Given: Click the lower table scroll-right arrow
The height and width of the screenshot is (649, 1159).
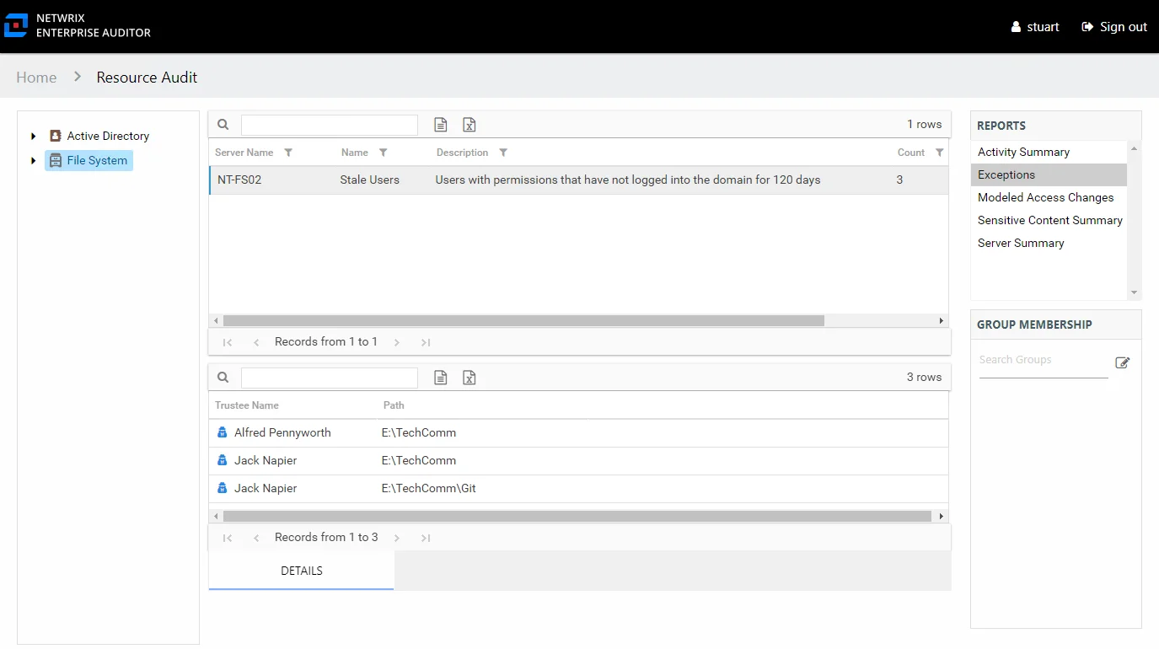Looking at the screenshot, I should pyautogui.click(x=942, y=516).
